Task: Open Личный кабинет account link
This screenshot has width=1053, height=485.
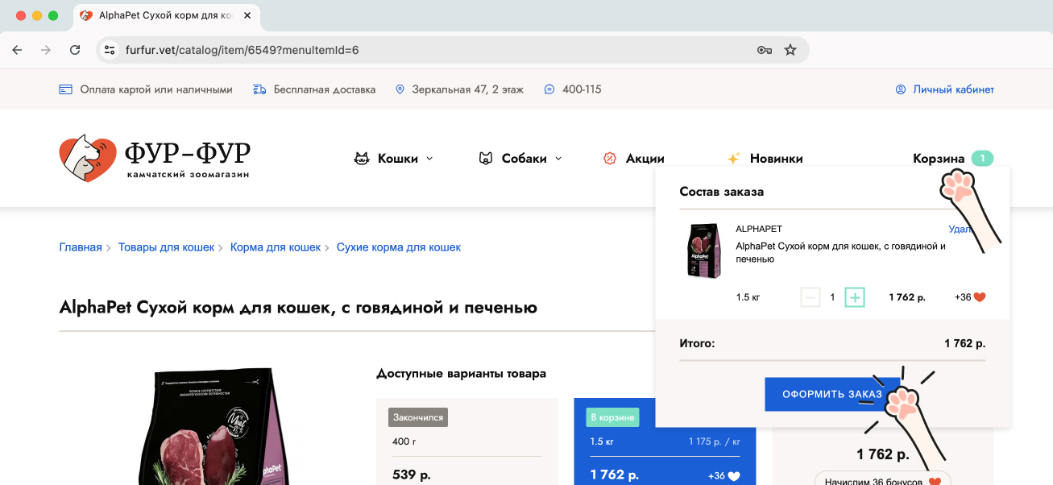Action: [x=952, y=89]
